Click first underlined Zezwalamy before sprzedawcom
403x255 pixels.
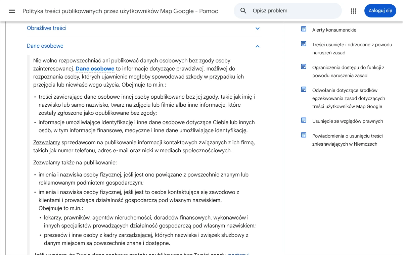(x=47, y=143)
